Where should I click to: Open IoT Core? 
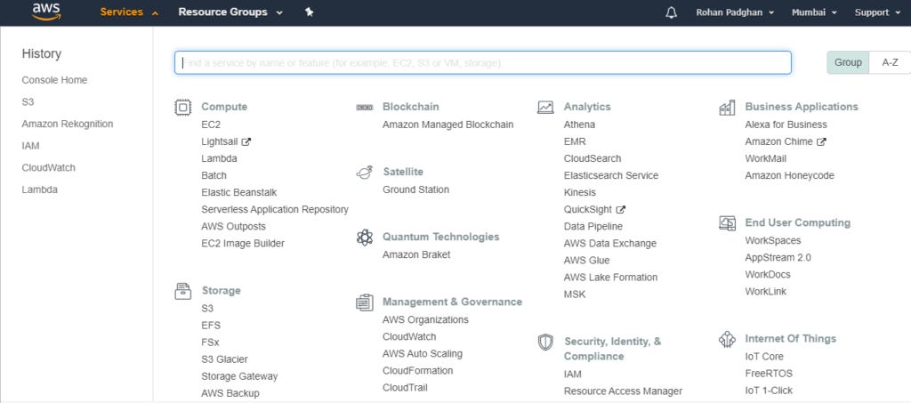click(x=764, y=357)
